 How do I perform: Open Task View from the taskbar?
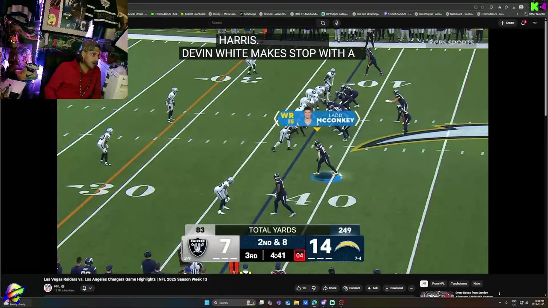[261, 303]
